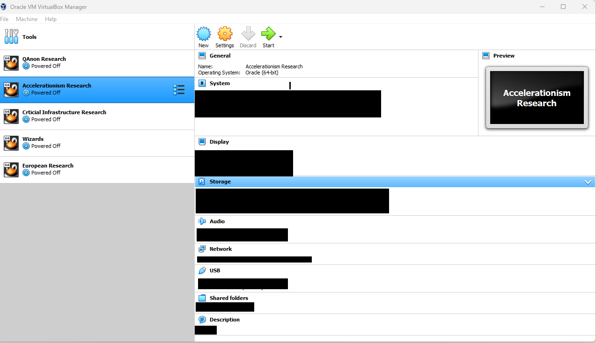This screenshot has width=596, height=343.
Task: Click Powered Off status under QAnon Research
Action: click(x=46, y=66)
